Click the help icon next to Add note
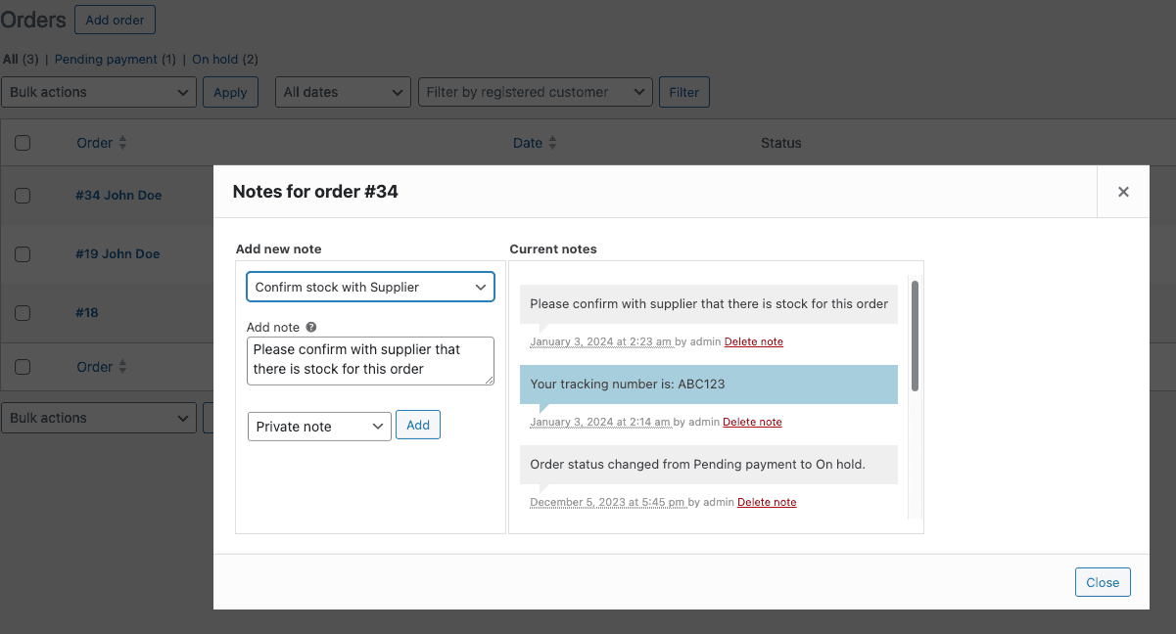This screenshot has width=1176, height=634. click(x=310, y=327)
